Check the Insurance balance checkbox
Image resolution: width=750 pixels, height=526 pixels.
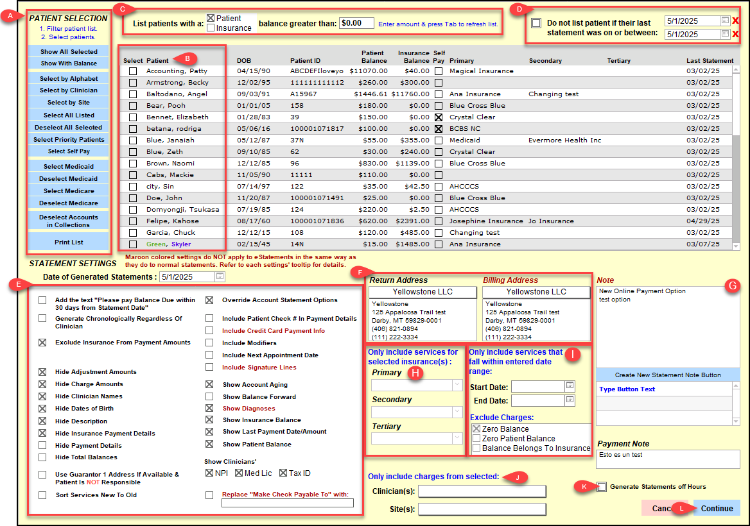point(211,28)
